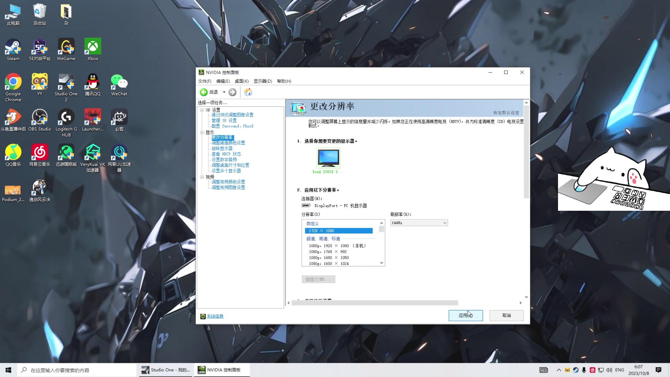Open the 5E对战平台 desktop icon
Image resolution: width=670 pixels, height=377 pixels.
(x=40, y=50)
